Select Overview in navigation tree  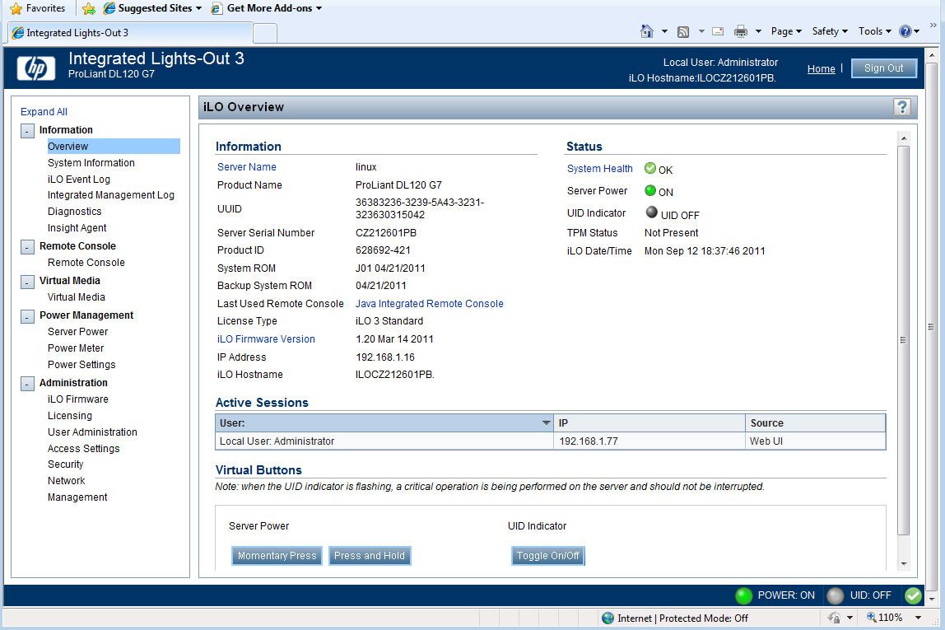114,147
